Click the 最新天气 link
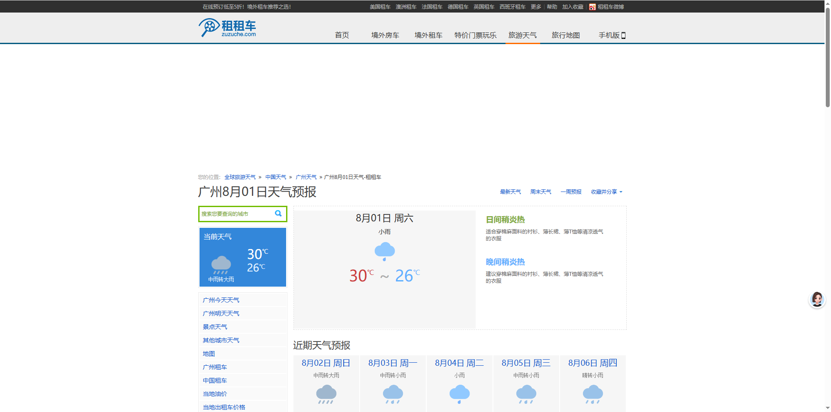This screenshot has width=831, height=412. pyautogui.click(x=510, y=192)
